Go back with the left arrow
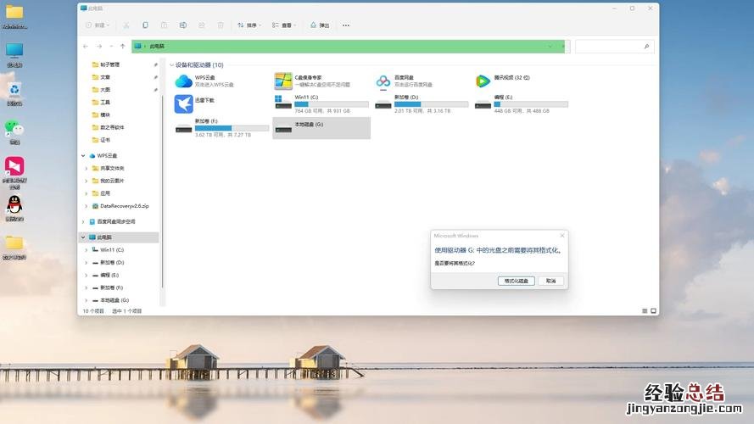754x424 pixels. [x=86, y=46]
